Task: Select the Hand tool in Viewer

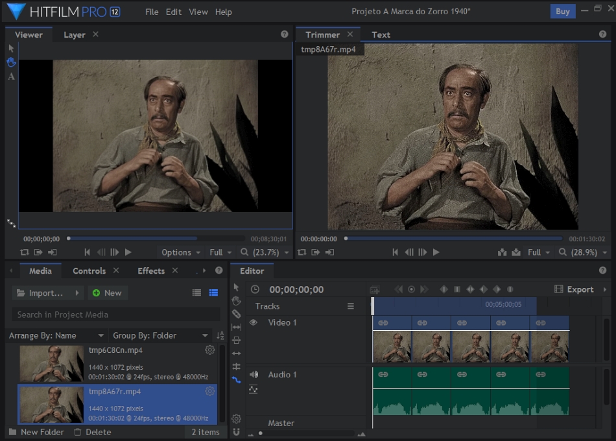Action: [11, 62]
